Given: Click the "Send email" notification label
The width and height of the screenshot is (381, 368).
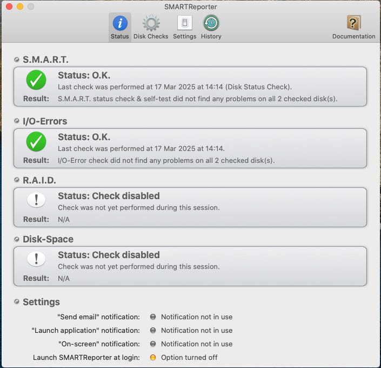Looking at the screenshot, I should tap(99, 317).
